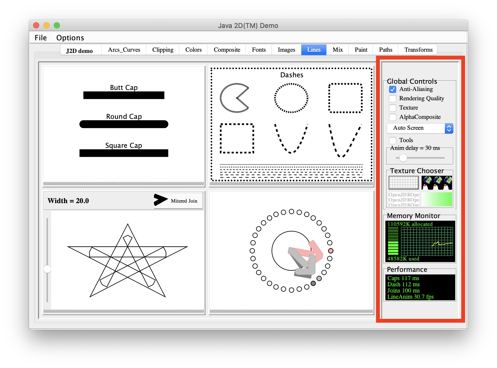Check the AlphaComposite option
497x368 pixels.
click(x=392, y=117)
